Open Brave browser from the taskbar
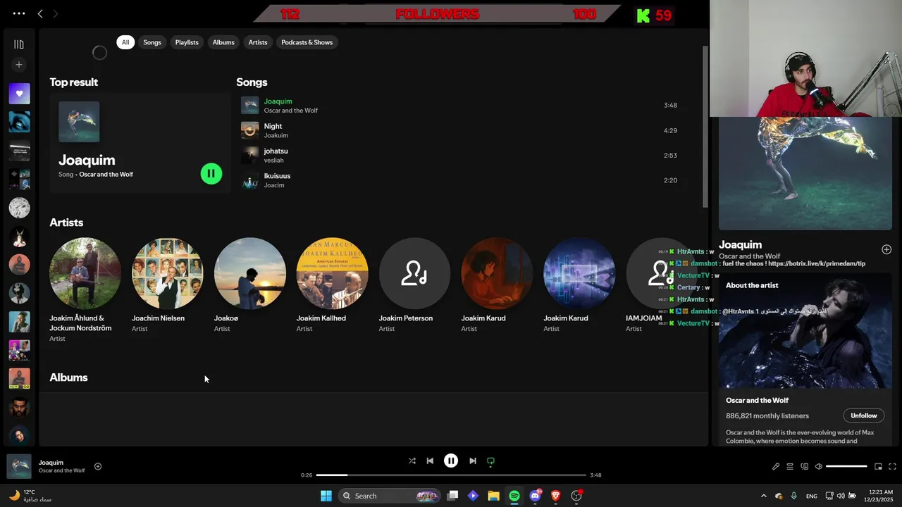The height and width of the screenshot is (507, 902). point(556,496)
